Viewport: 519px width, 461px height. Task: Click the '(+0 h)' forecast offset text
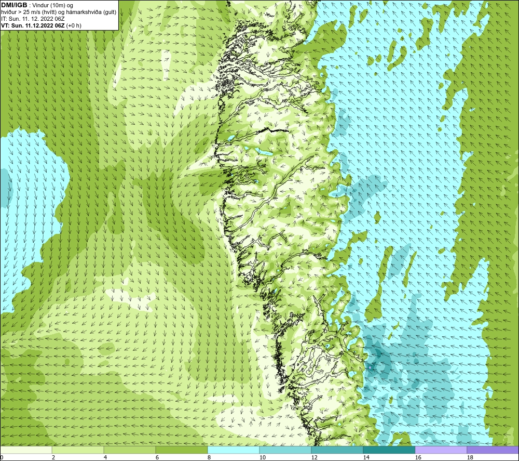tap(74, 25)
